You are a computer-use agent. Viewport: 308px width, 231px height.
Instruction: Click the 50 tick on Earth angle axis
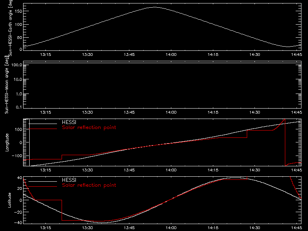(20, 37)
